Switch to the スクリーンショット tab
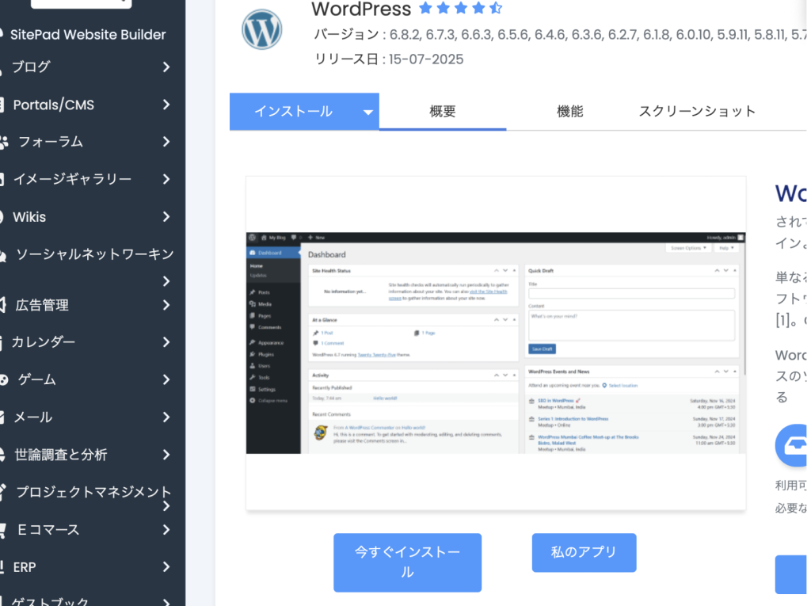Viewport: 811px width, 606px height. tap(697, 112)
